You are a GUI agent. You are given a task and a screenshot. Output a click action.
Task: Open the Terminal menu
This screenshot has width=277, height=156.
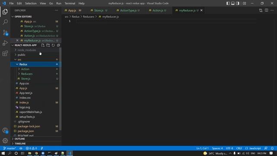pyautogui.click(x=70, y=3)
